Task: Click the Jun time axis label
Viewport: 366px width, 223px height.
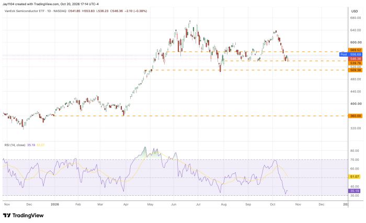Action: (174, 204)
